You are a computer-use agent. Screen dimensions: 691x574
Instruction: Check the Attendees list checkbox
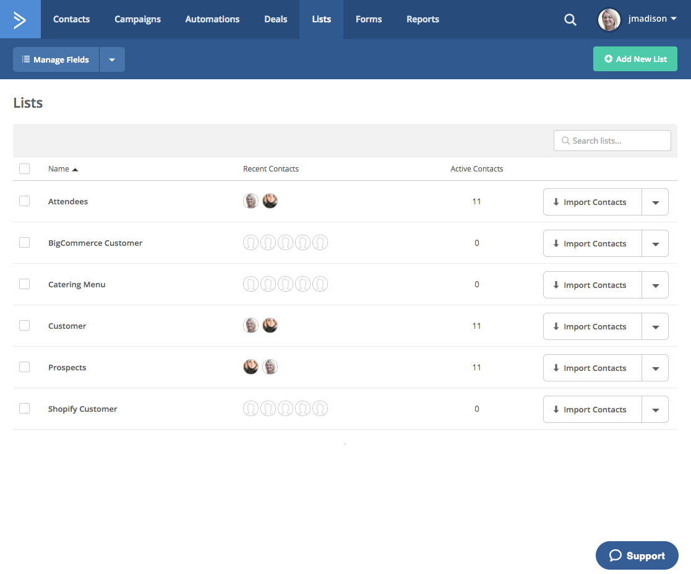click(x=24, y=201)
